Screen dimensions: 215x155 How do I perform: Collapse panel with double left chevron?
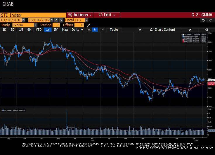click(x=140, y=30)
